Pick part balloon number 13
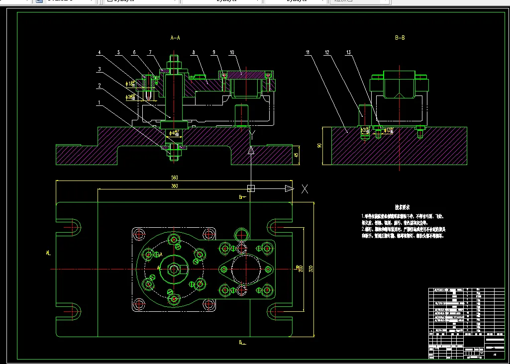 [348, 52]
